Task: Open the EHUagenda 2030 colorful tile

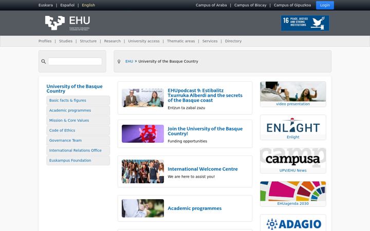Action: click(x=293, y=191)
